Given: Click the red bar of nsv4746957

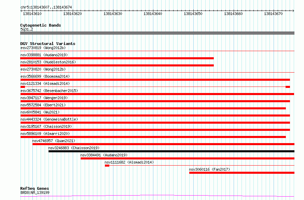Looking at the screenshot, I should point(163,144).
